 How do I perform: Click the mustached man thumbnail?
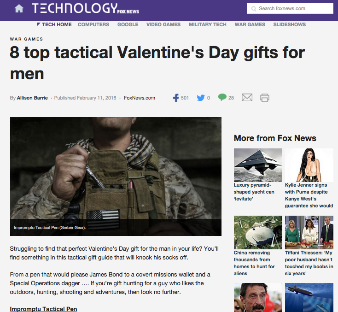(x=258, y=298)
